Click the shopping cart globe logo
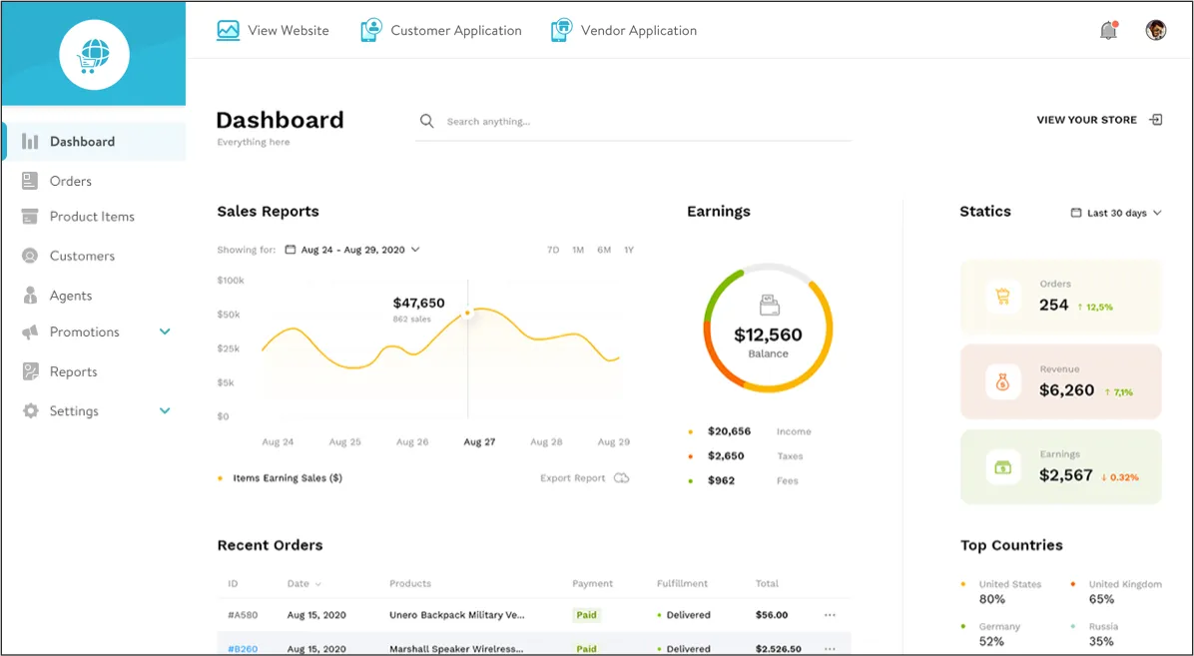 pos(94,54)
